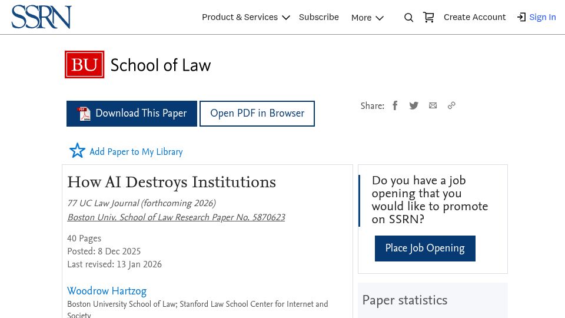Open PDF in Browser
This screenshot has height=318, width=565.
(x=257, y=114)
